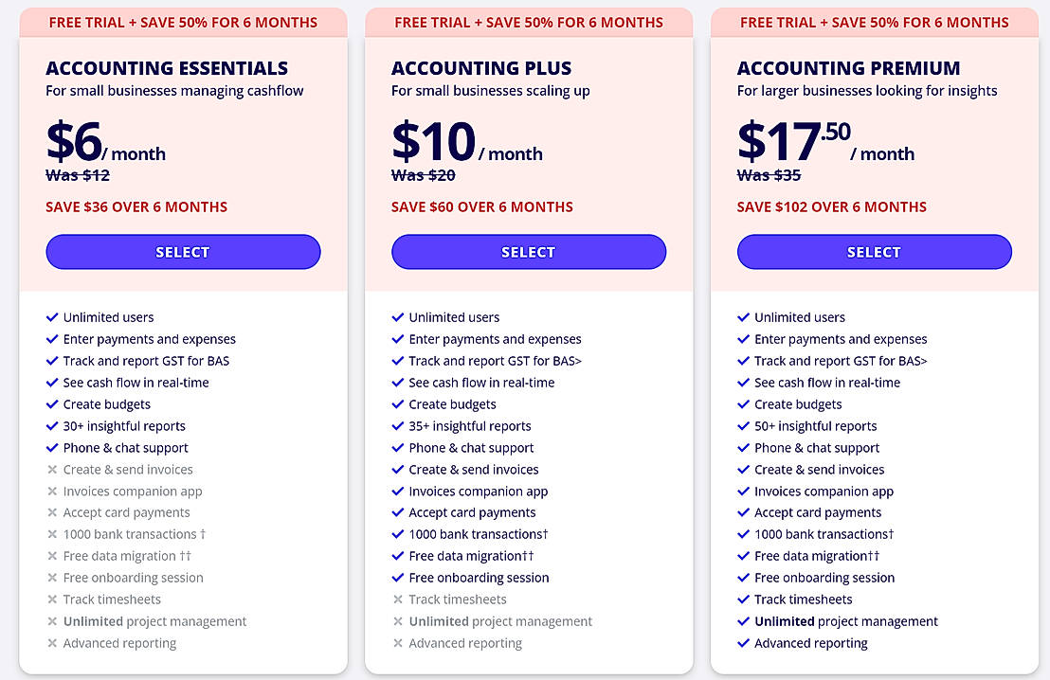Open Track and report GST link in Plus
1050x680 pixels.
coord(495,361)
